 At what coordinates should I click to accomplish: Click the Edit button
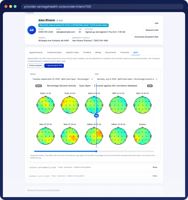pos(156,23)
